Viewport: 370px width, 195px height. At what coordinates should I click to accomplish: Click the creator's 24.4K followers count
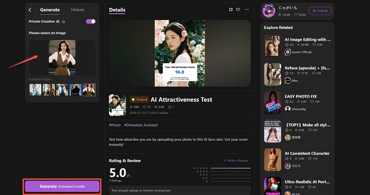point(284,15)
